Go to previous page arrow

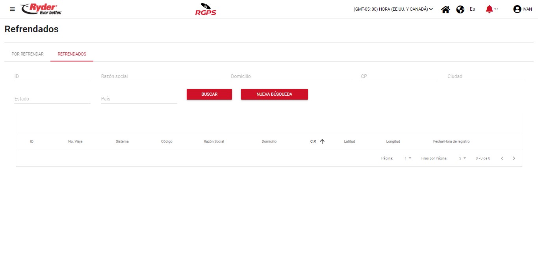[502, 158]
